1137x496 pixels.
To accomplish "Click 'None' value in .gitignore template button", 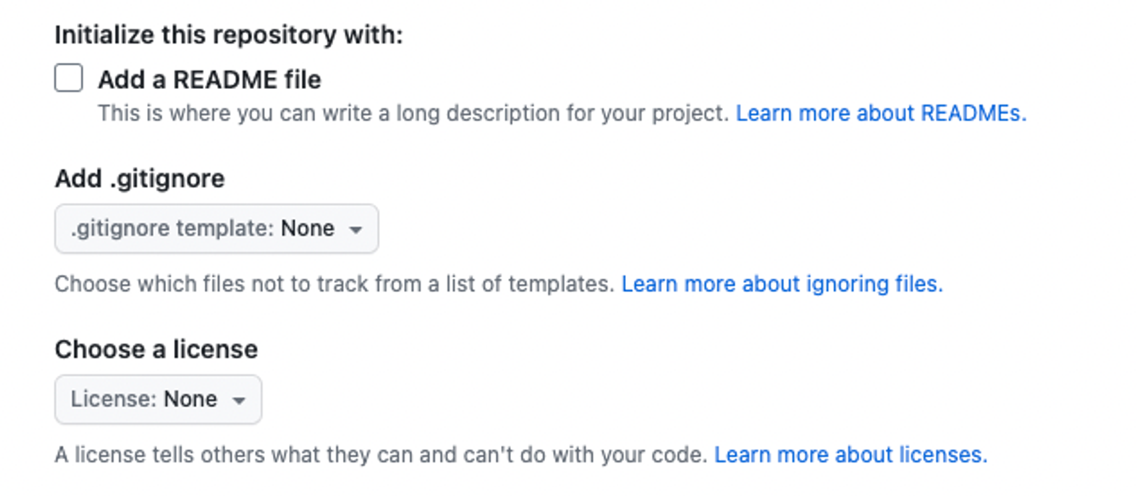I will 307,229.
